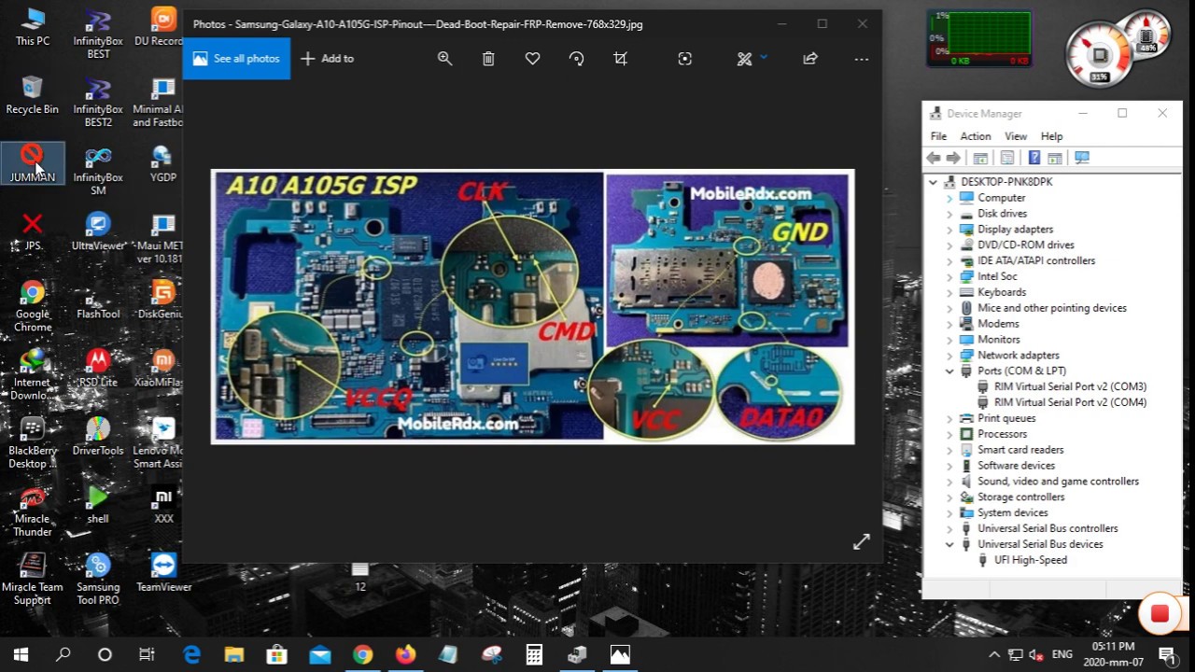The width and height of the screenshot is (1195, 672).
Task: Select the Modems tree item
Action: pyautogui.click(x=998, y=324)
